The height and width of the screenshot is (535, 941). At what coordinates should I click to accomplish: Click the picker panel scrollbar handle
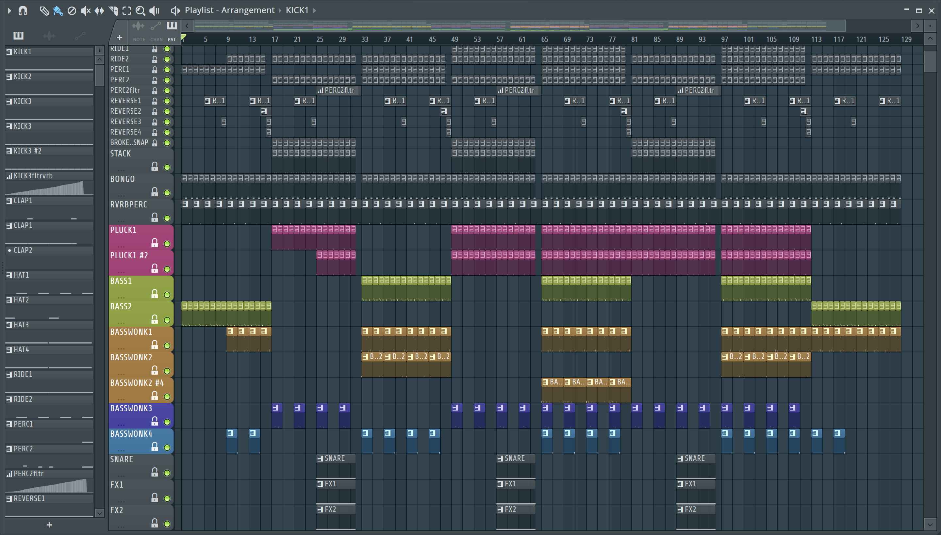point(100,75)
